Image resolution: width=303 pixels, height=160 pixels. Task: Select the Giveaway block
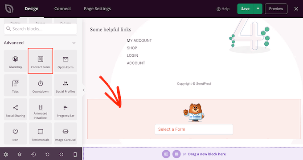[16, 61]
